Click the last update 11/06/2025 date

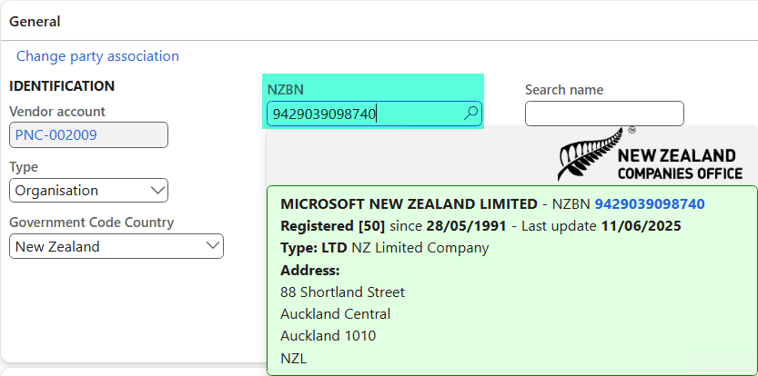(x=641, y=226)
